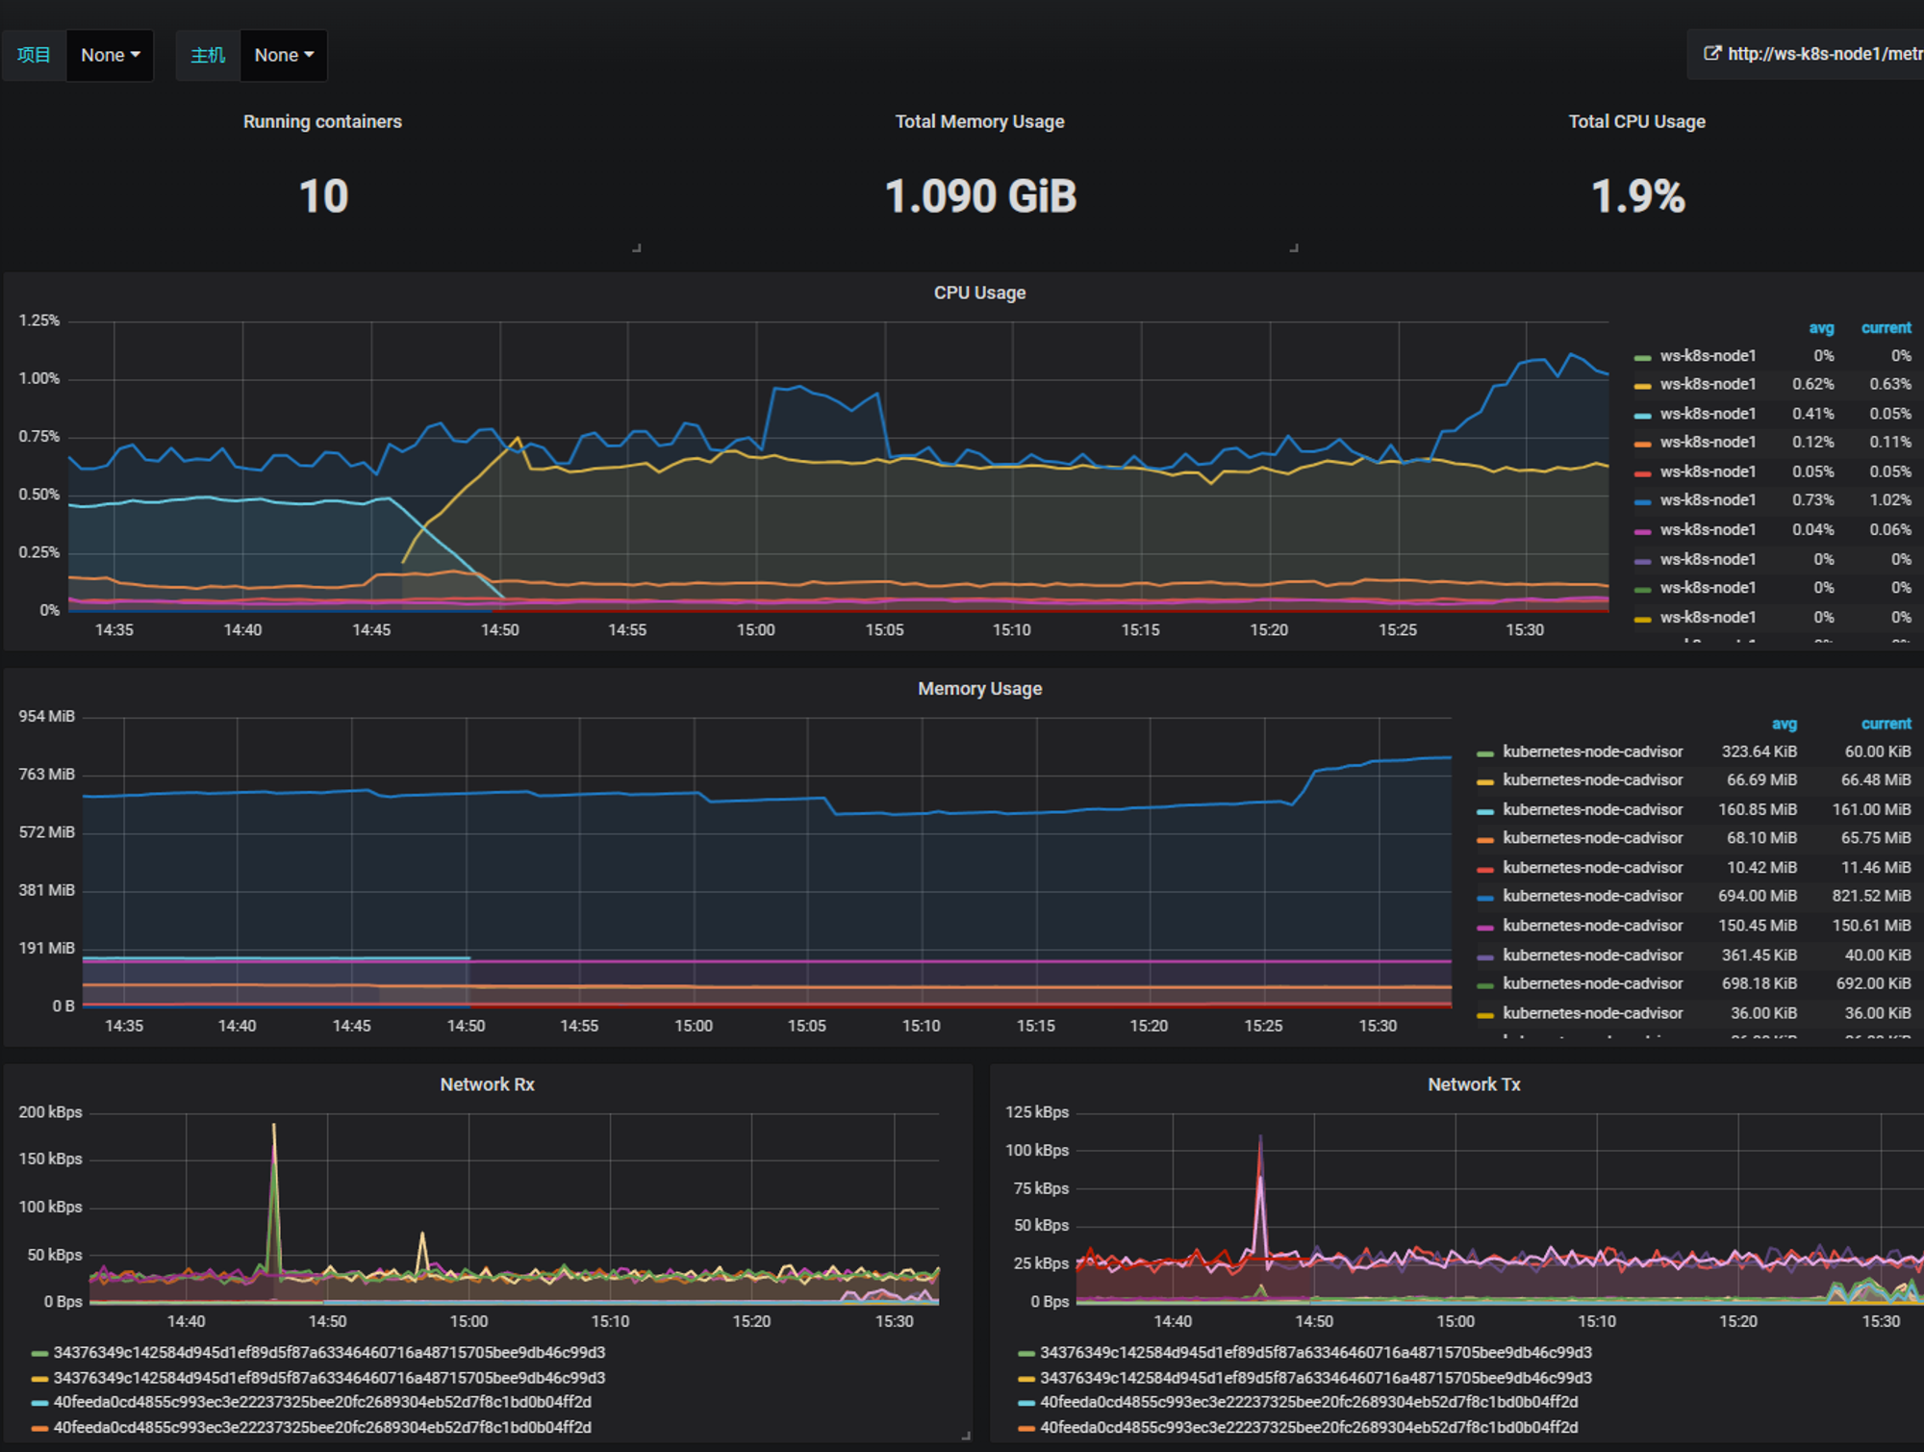Open the Memory Usage panel title menu
The height and width of the screenshot is (1452, 1924).
[x=979, y=689]
